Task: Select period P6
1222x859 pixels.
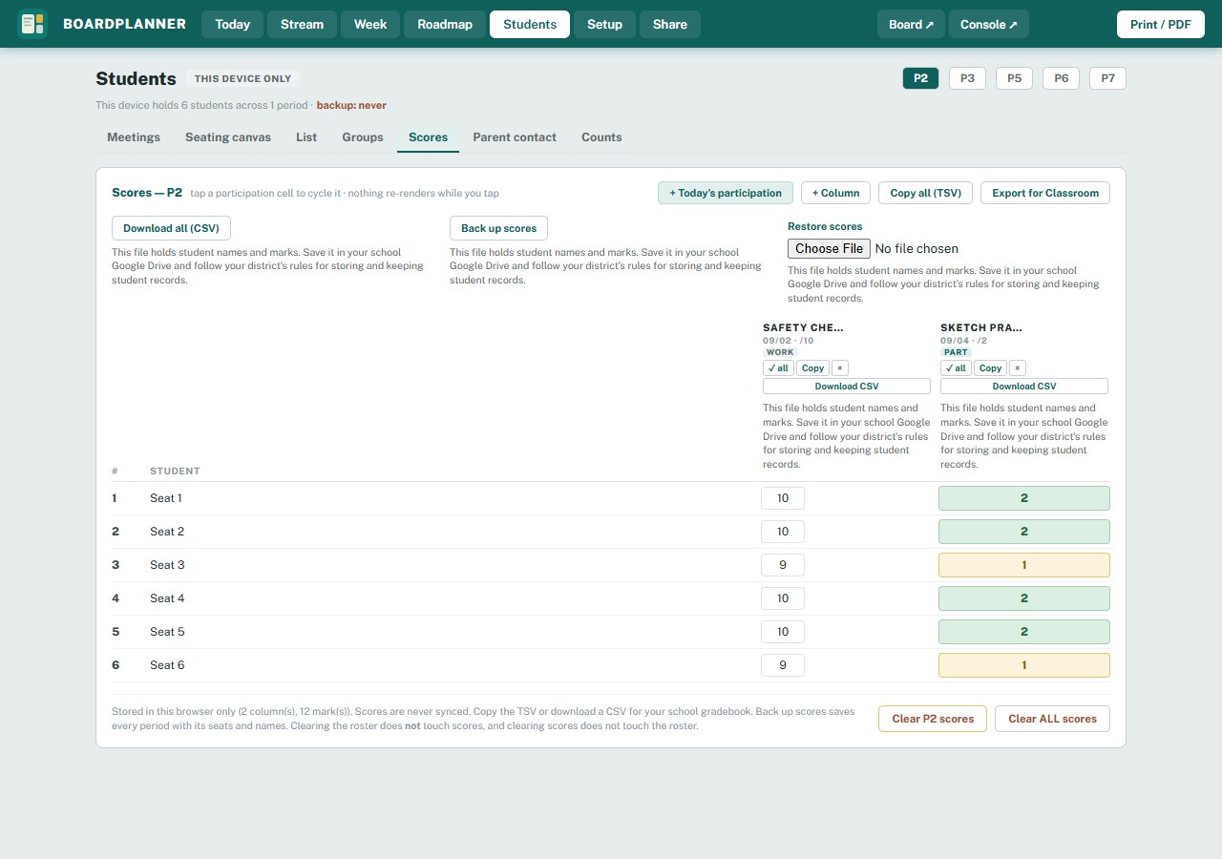Action: coord(1061,78)
